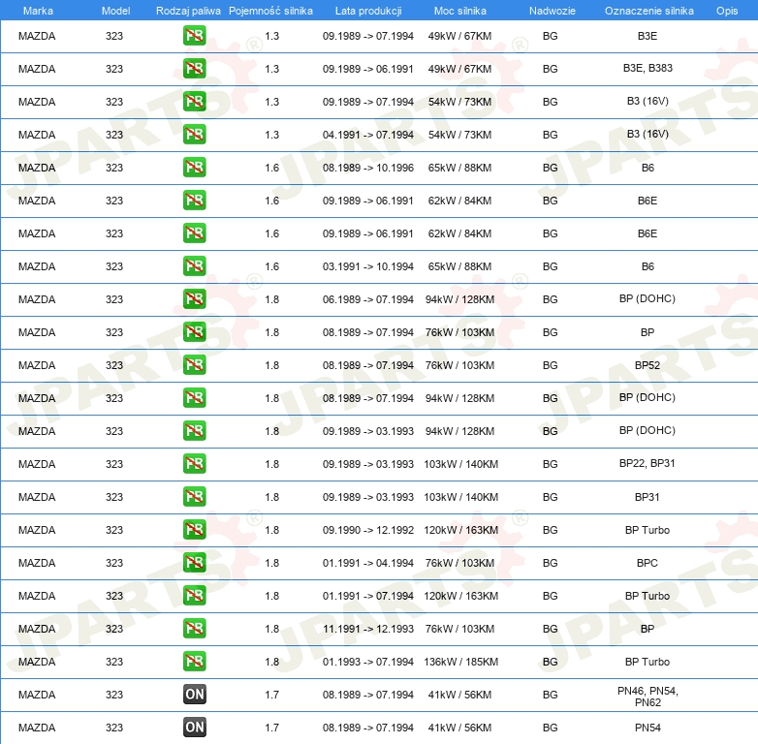
Task: Click the petrol icon in the BP (DOHC) row starting 08.1989
Action: point(194,397)
